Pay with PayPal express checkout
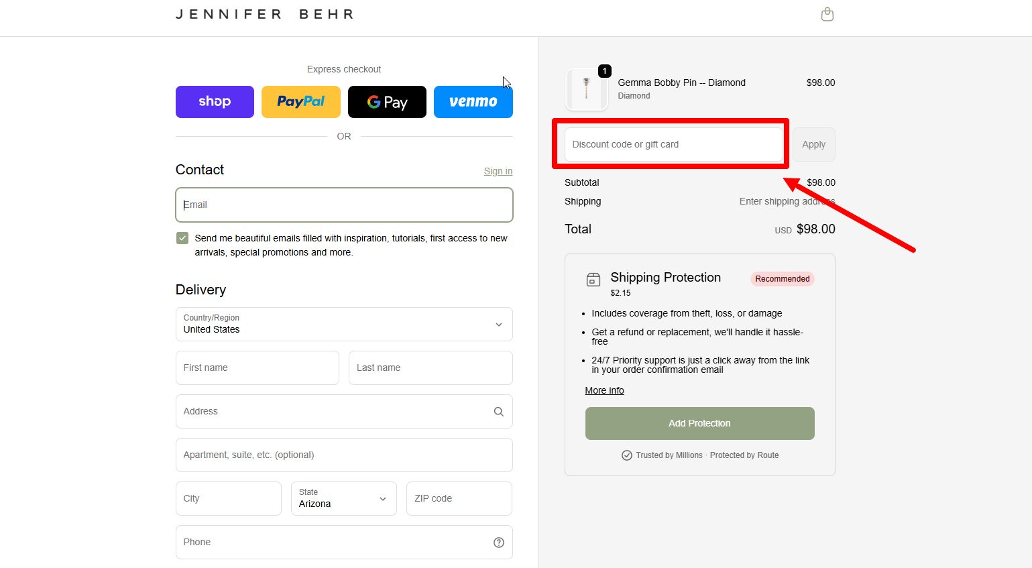The image size is (1032, 568). [300, 101]
